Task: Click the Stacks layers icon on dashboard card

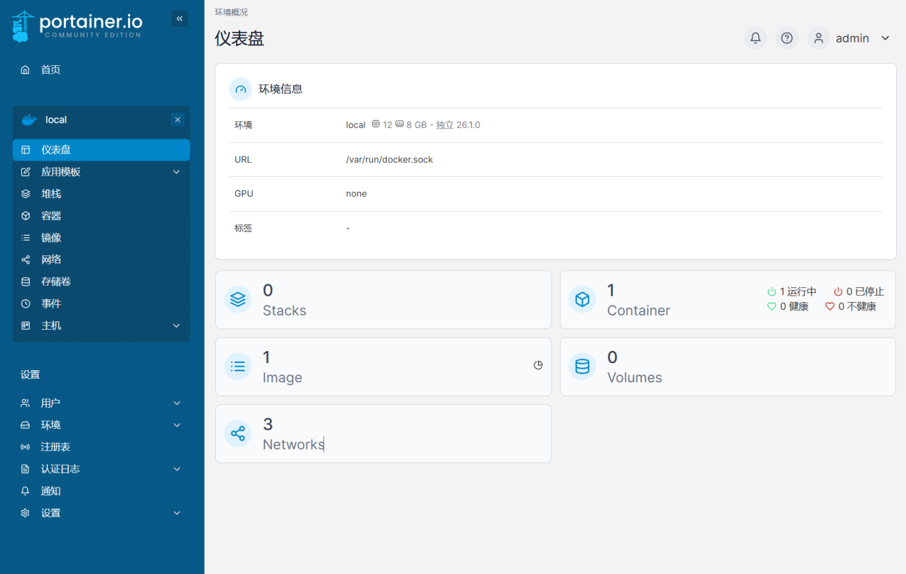Action: coord(237,299)
